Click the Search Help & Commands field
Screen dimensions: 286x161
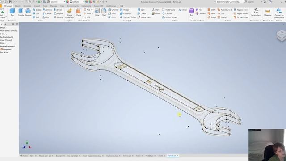229,2
